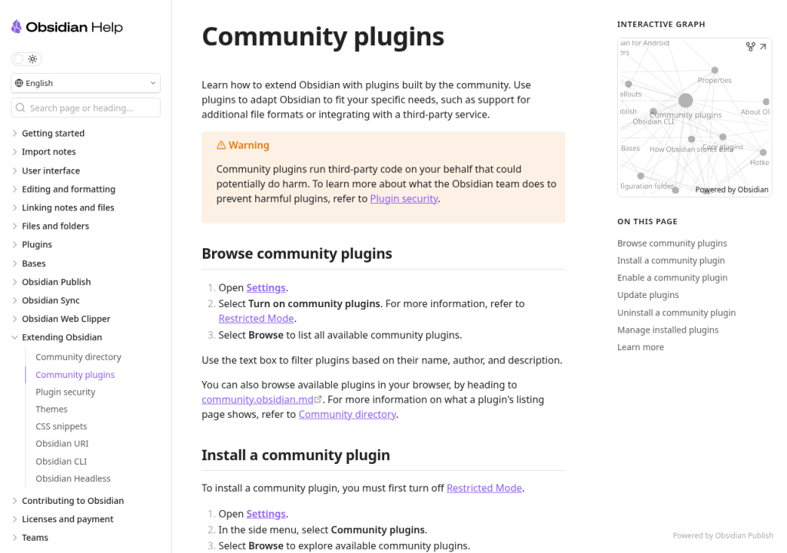Open Community directory in the sidebar

78,357
